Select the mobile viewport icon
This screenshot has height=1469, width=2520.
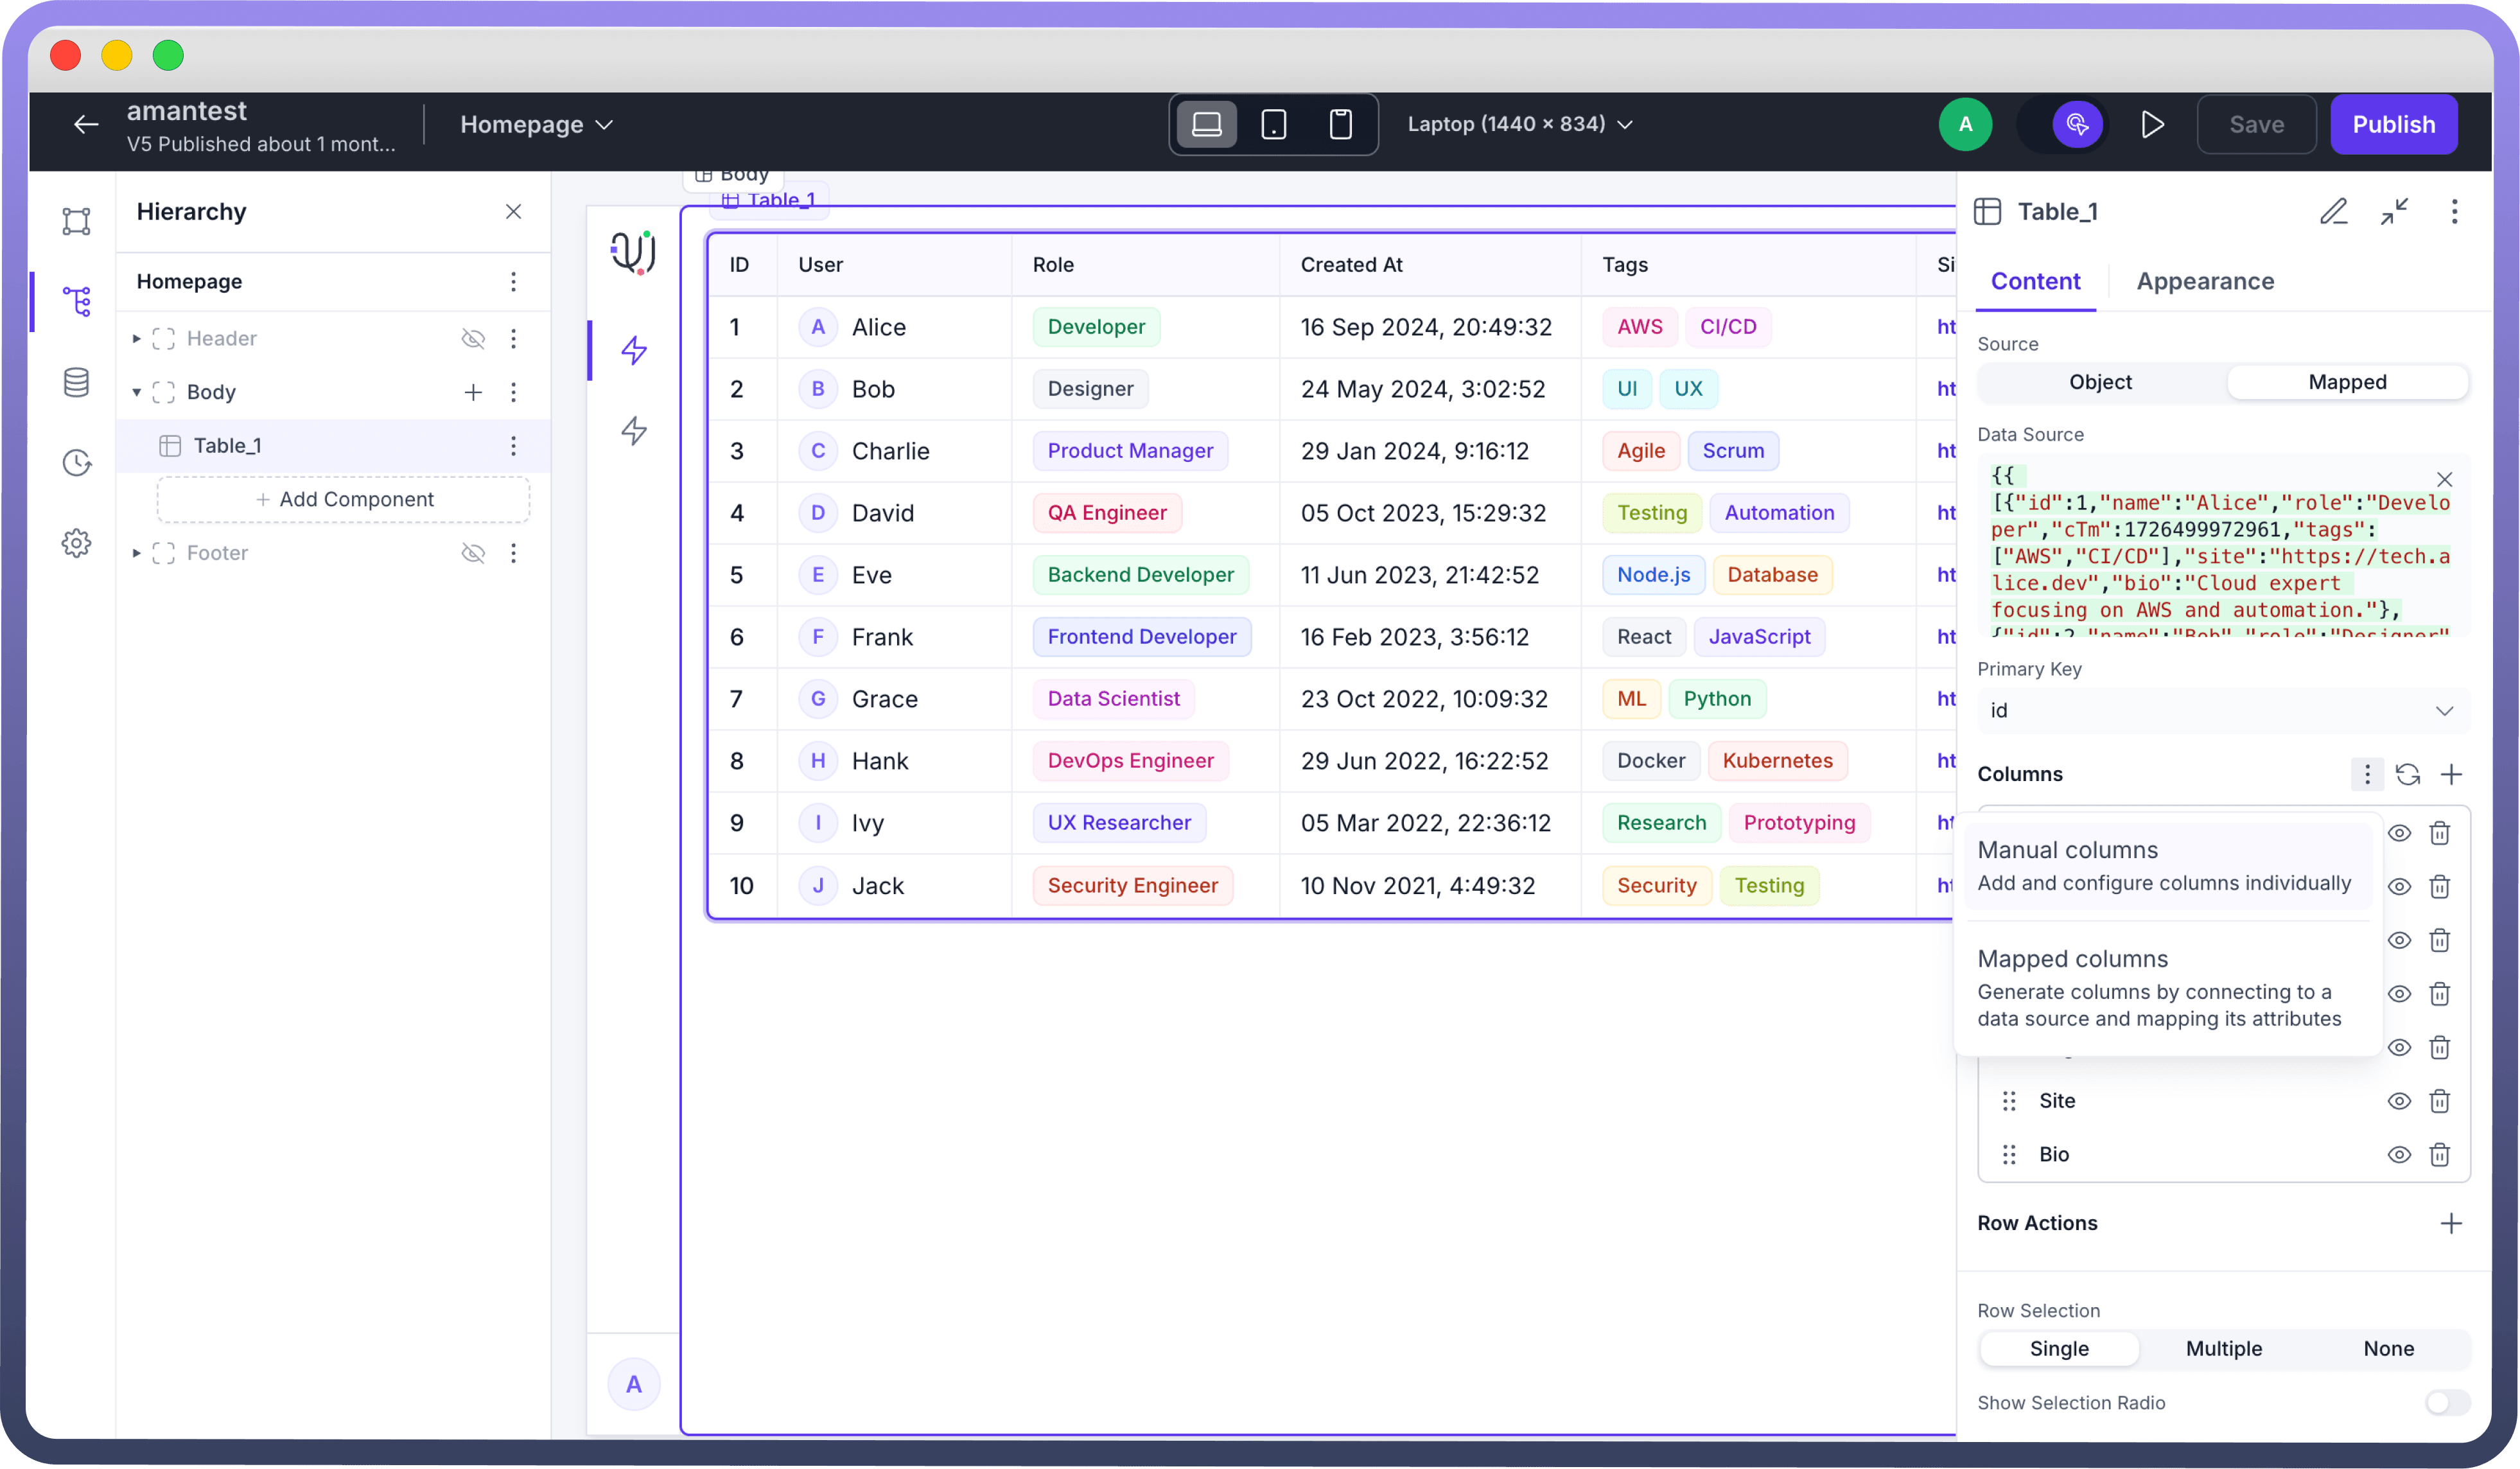1340,124
